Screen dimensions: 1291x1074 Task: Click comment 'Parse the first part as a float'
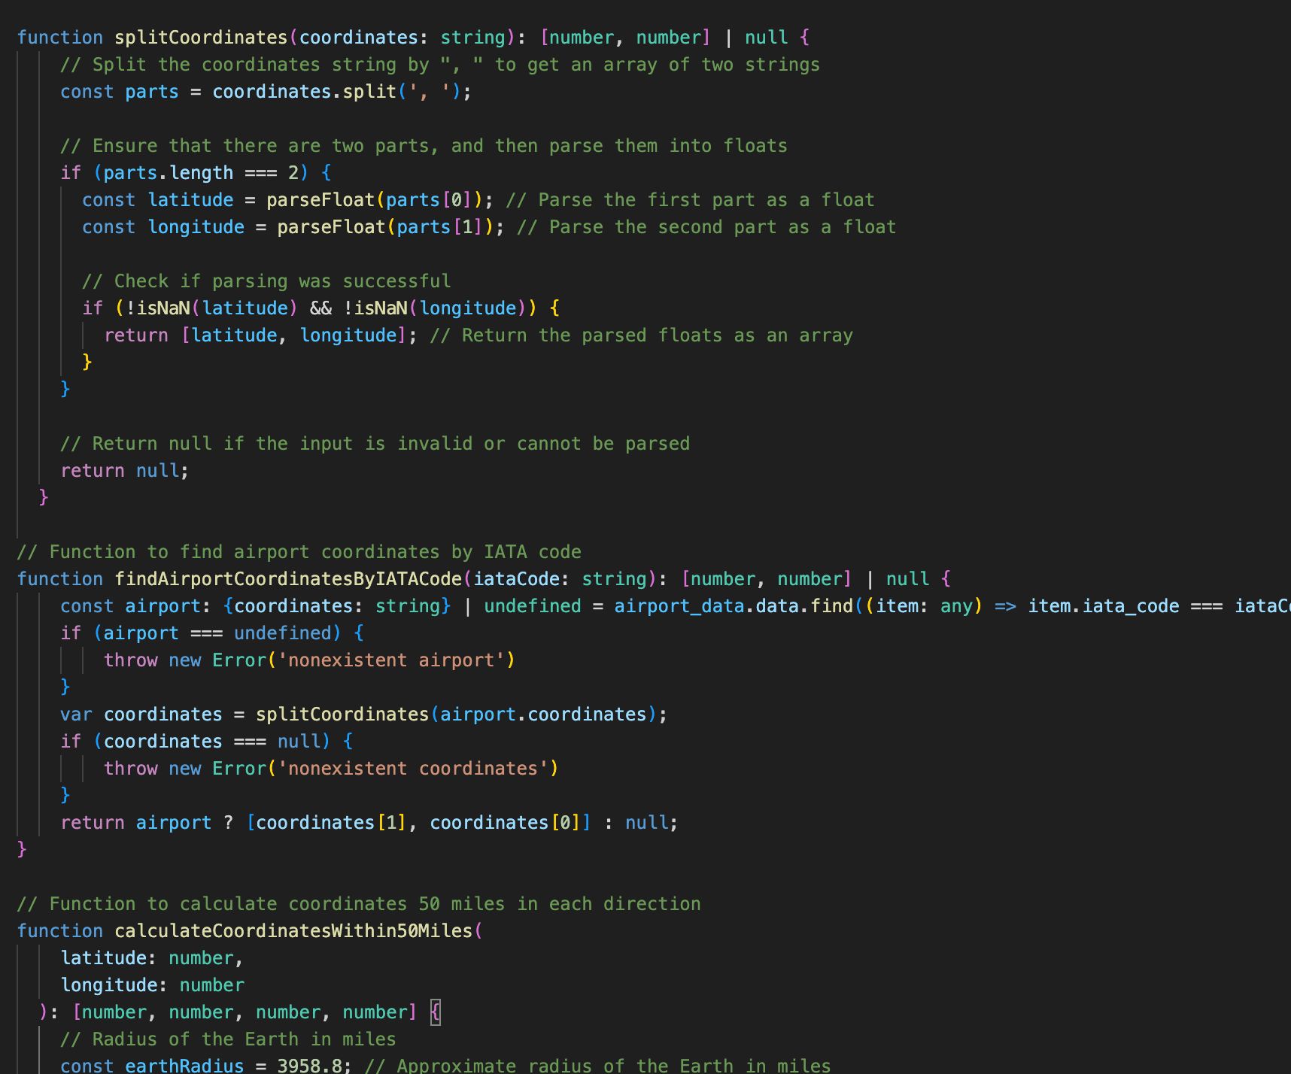690,200
